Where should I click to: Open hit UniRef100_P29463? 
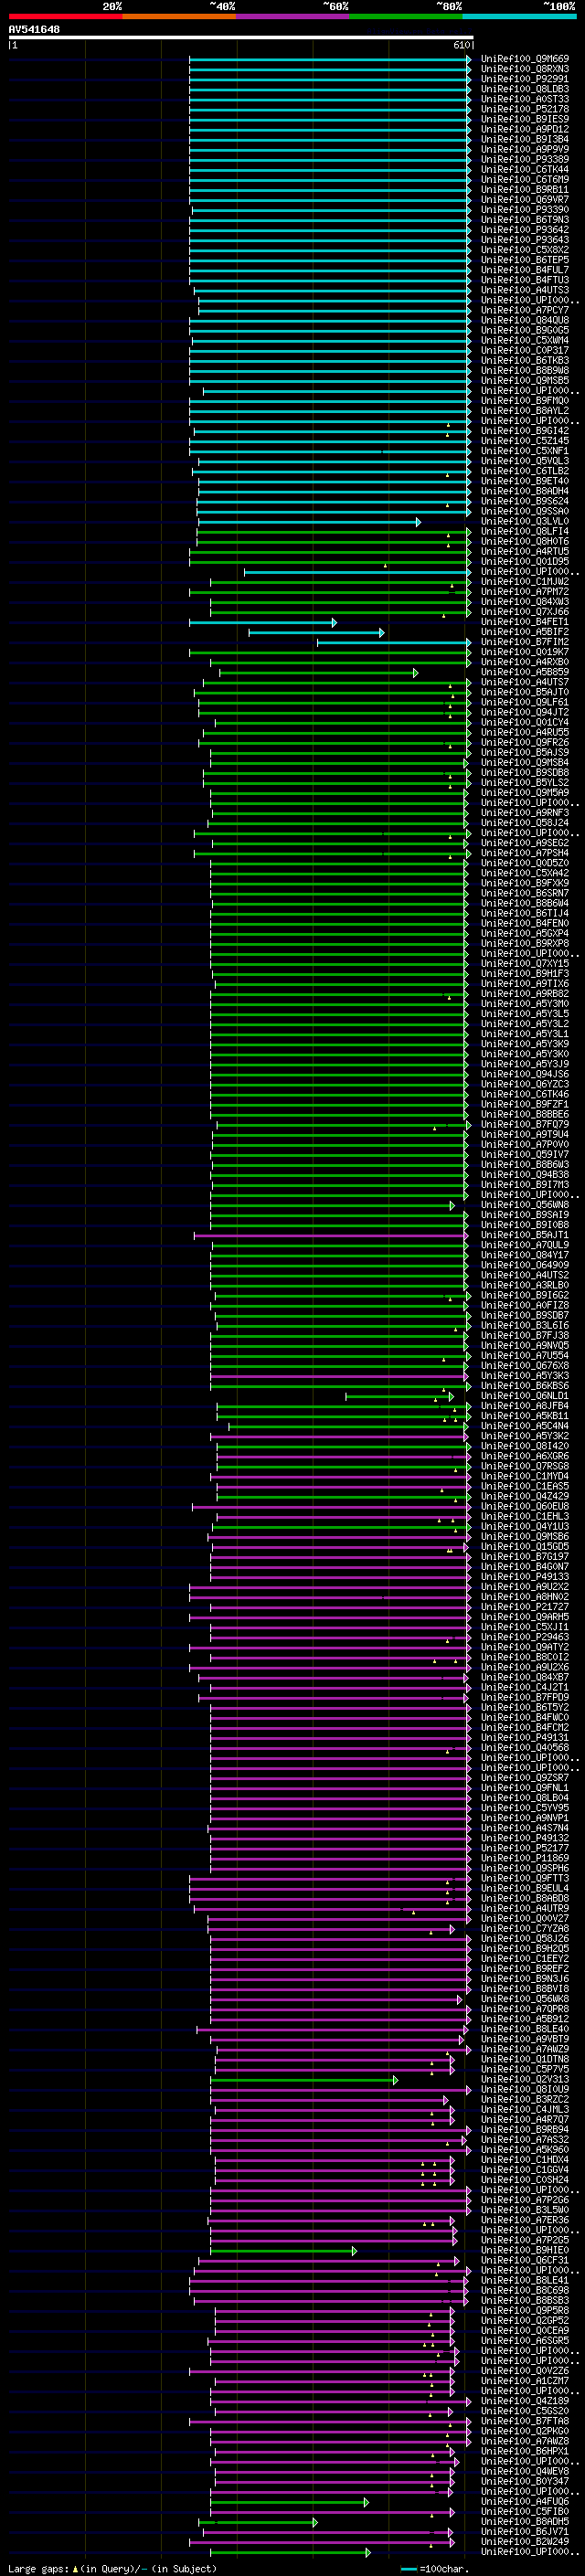[x=525, y=1637]
